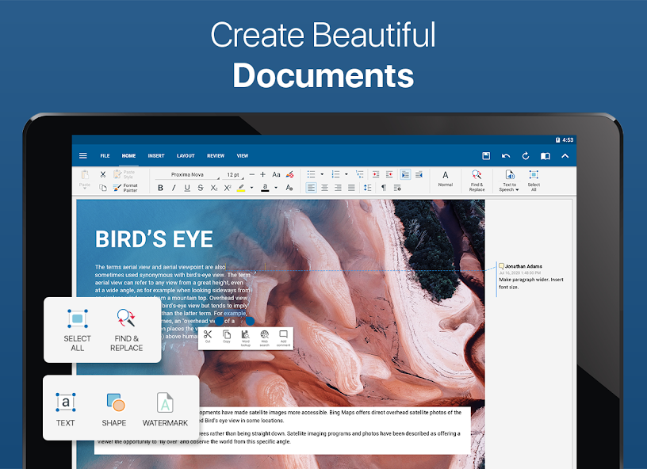647x469 pixels.
Task: Open the bullet list style dropdown
Action: [322, 173]
